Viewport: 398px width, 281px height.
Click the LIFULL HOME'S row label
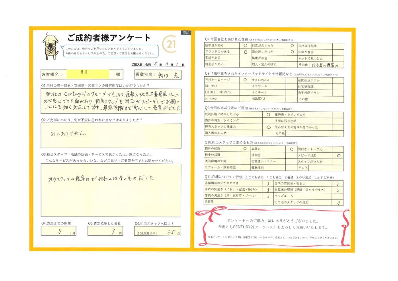(222, 92)
